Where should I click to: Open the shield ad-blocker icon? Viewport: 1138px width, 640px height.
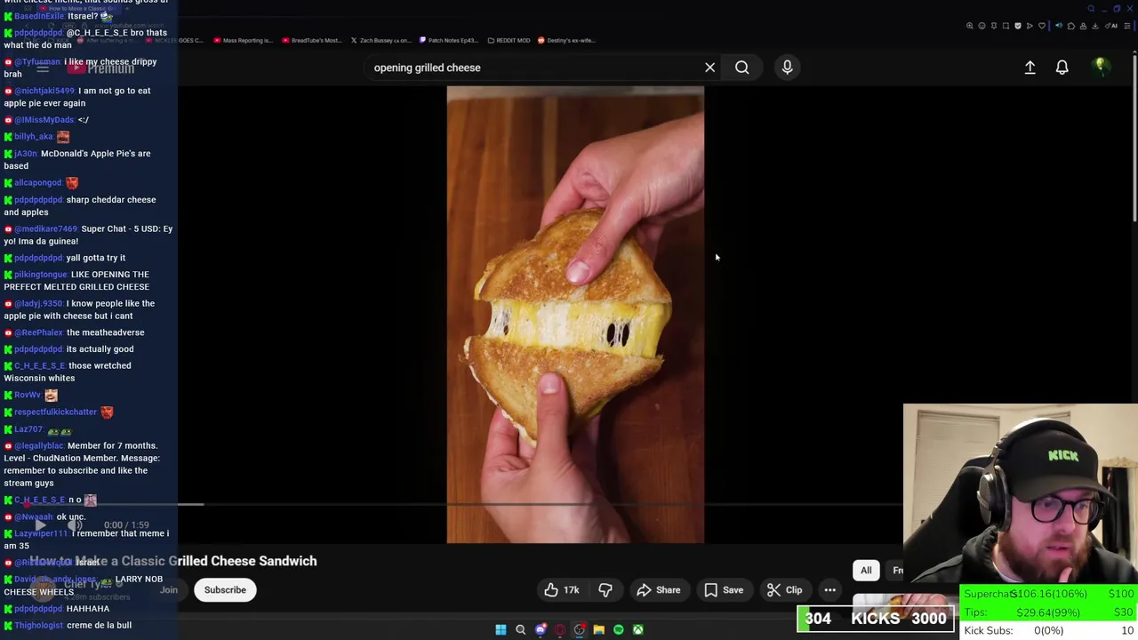pos(1018,26)
